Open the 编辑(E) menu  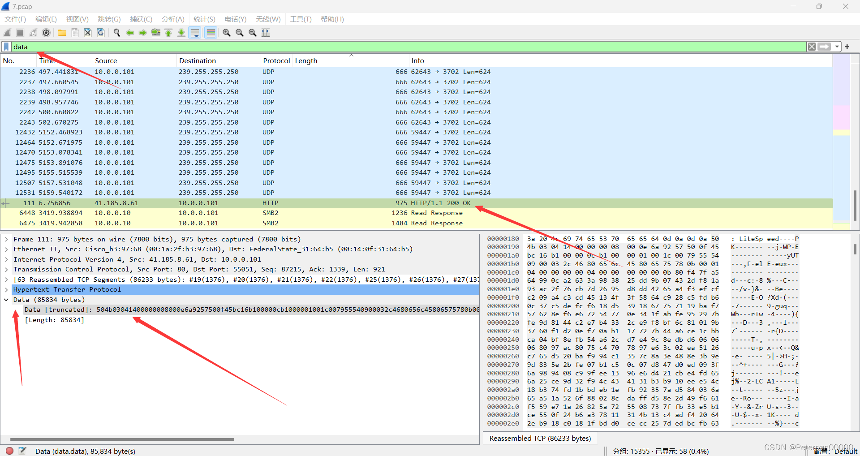pos(46,19)
